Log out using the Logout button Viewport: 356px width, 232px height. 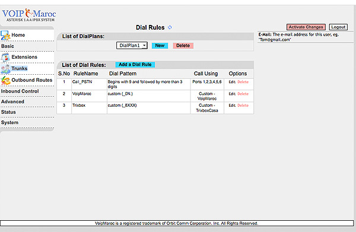[338, 27]
